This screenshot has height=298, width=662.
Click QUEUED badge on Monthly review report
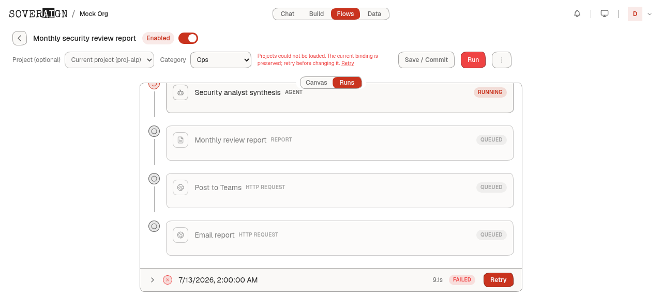tap(491, 140)
